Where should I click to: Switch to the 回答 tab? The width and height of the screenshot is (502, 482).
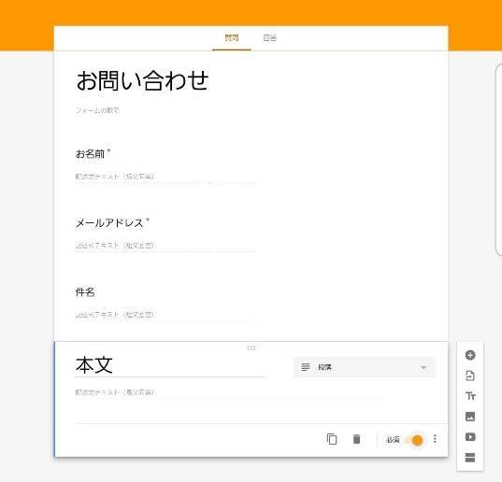pos(269,37)
